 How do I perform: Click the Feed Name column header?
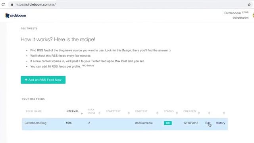coord(34,111)
